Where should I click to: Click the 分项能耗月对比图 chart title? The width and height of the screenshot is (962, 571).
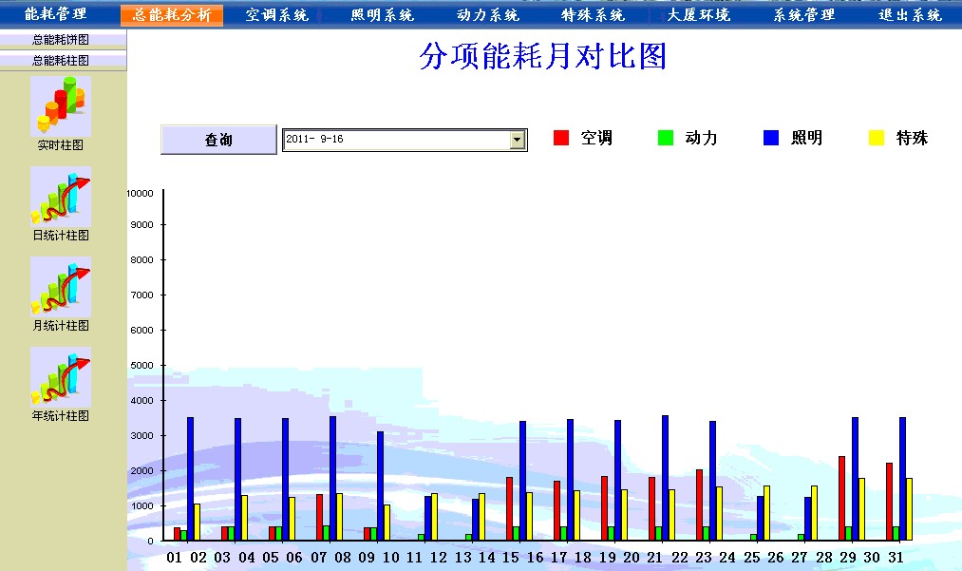click(543, 56)
